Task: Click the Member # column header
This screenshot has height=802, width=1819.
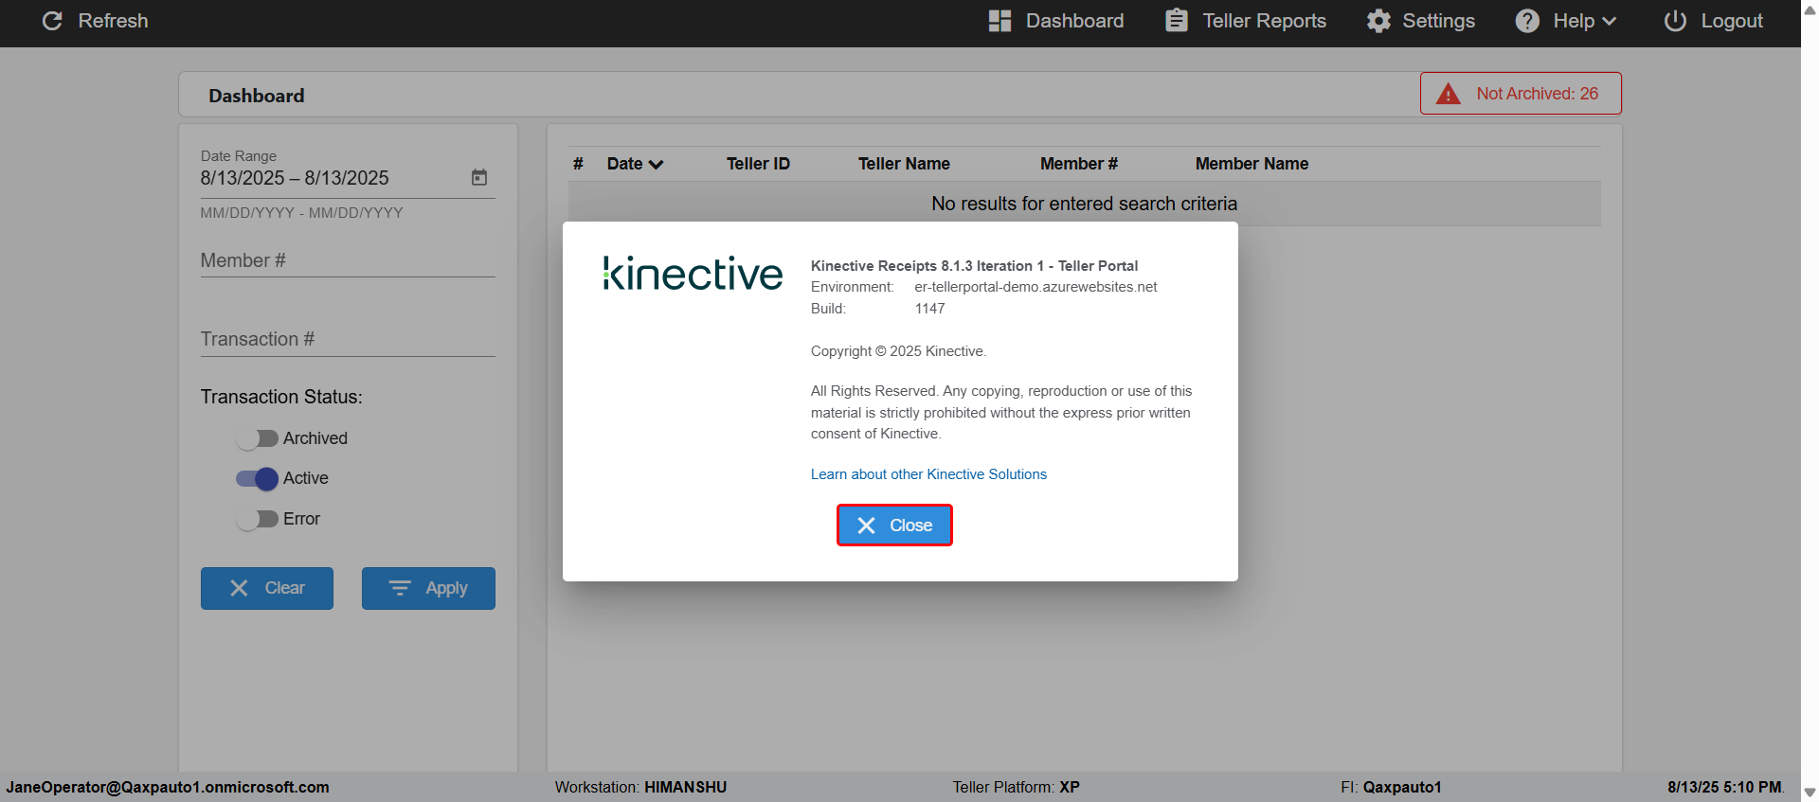Action: click(1079, 164)
